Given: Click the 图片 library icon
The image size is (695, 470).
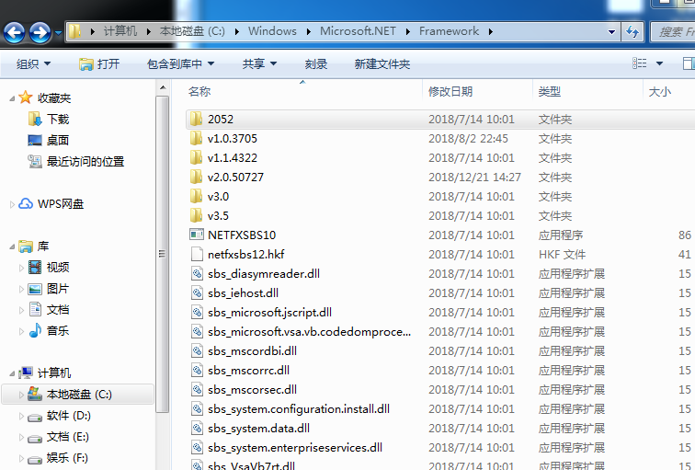Looking at the screenshot, I should [x=35, y=289].
